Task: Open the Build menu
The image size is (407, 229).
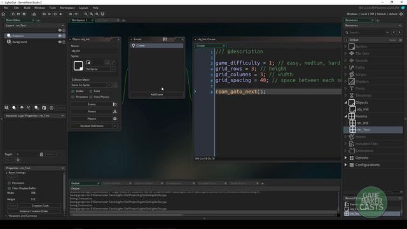Action: coord(27,8)
